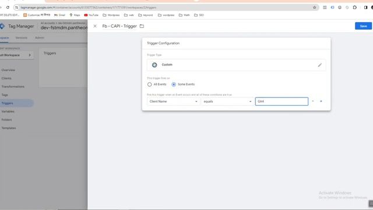Open the Client Name variable dropdown
Viewport: 373px width, 210px height.
(x=174, y=101)
